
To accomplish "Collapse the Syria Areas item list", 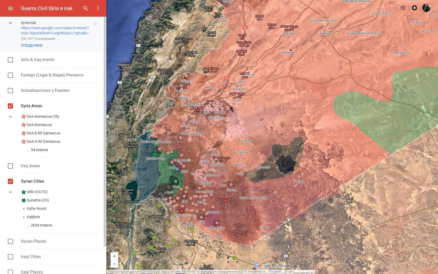I will 10,117.
